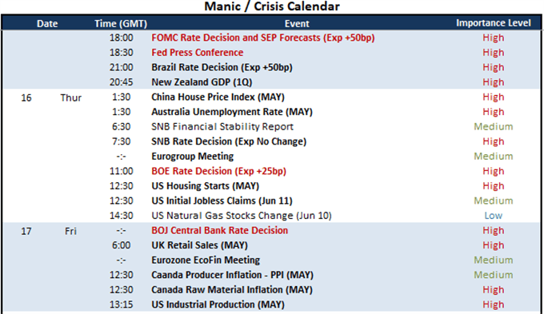Click US Industrial Production (MAY) entry

pyautogui.click(x=218, y=304)
